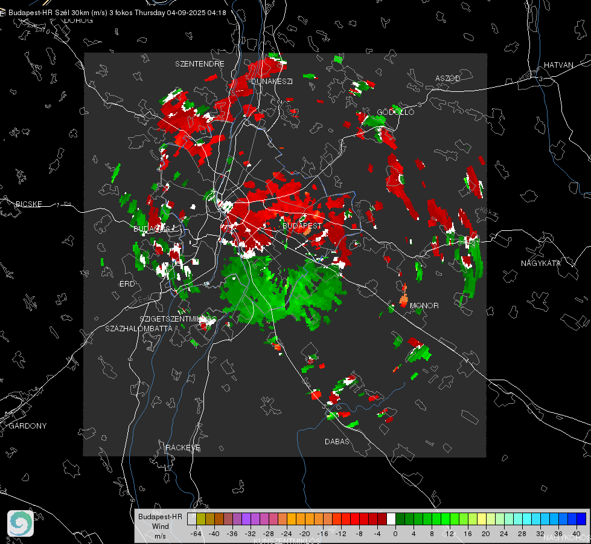Click the ASZOD town label
Screen dimensions: 591x544
point(448,79)
